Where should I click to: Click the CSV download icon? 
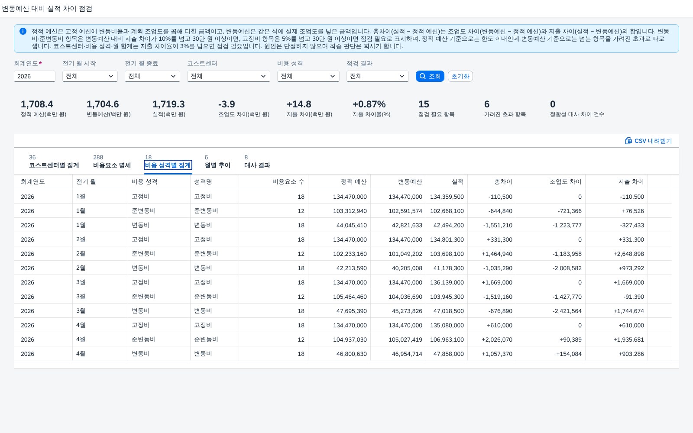tap(628, 141)
